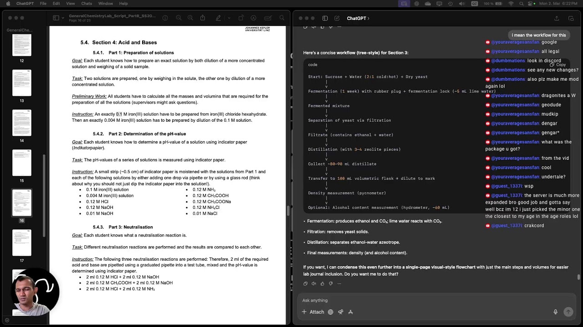Zoom in the PDF in Preview

click(x=190, y=18)
